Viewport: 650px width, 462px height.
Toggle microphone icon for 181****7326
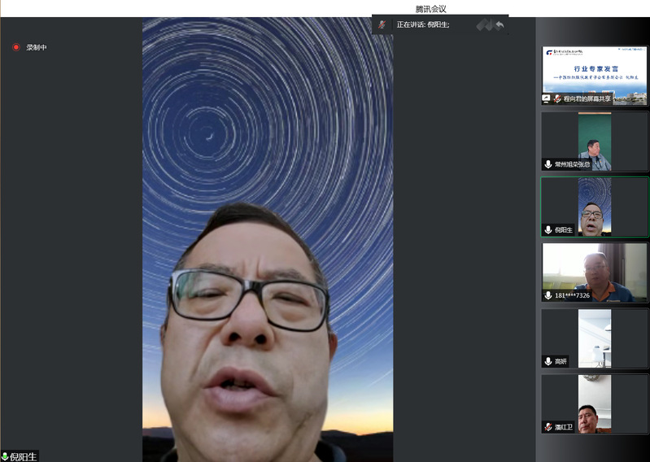[x=548, y=295]
